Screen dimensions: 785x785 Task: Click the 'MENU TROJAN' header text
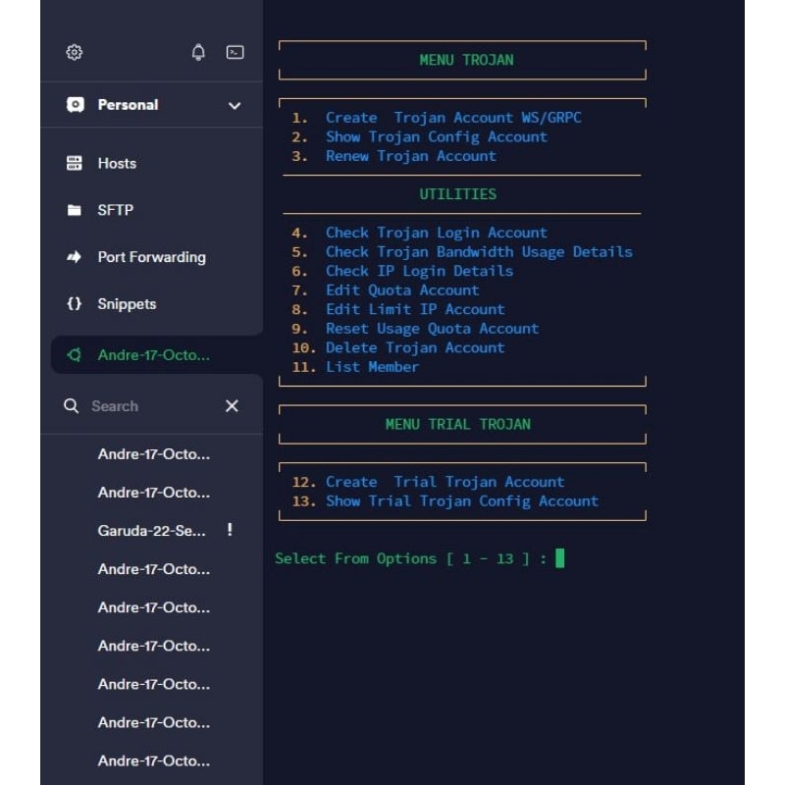point(466,60)
